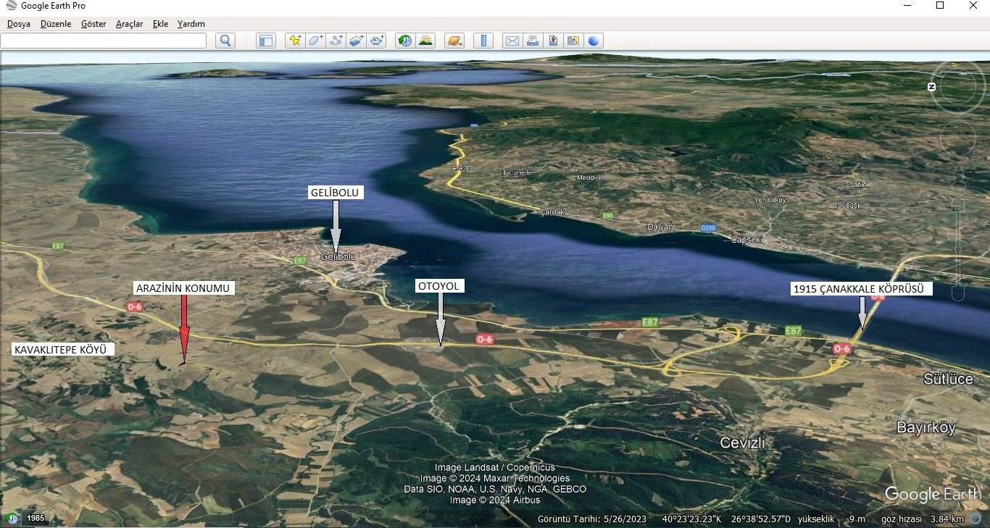Image resolution: width=990 pixels, height=528 pixels.
Task: Open the Dosya menu
Action: 19,24
